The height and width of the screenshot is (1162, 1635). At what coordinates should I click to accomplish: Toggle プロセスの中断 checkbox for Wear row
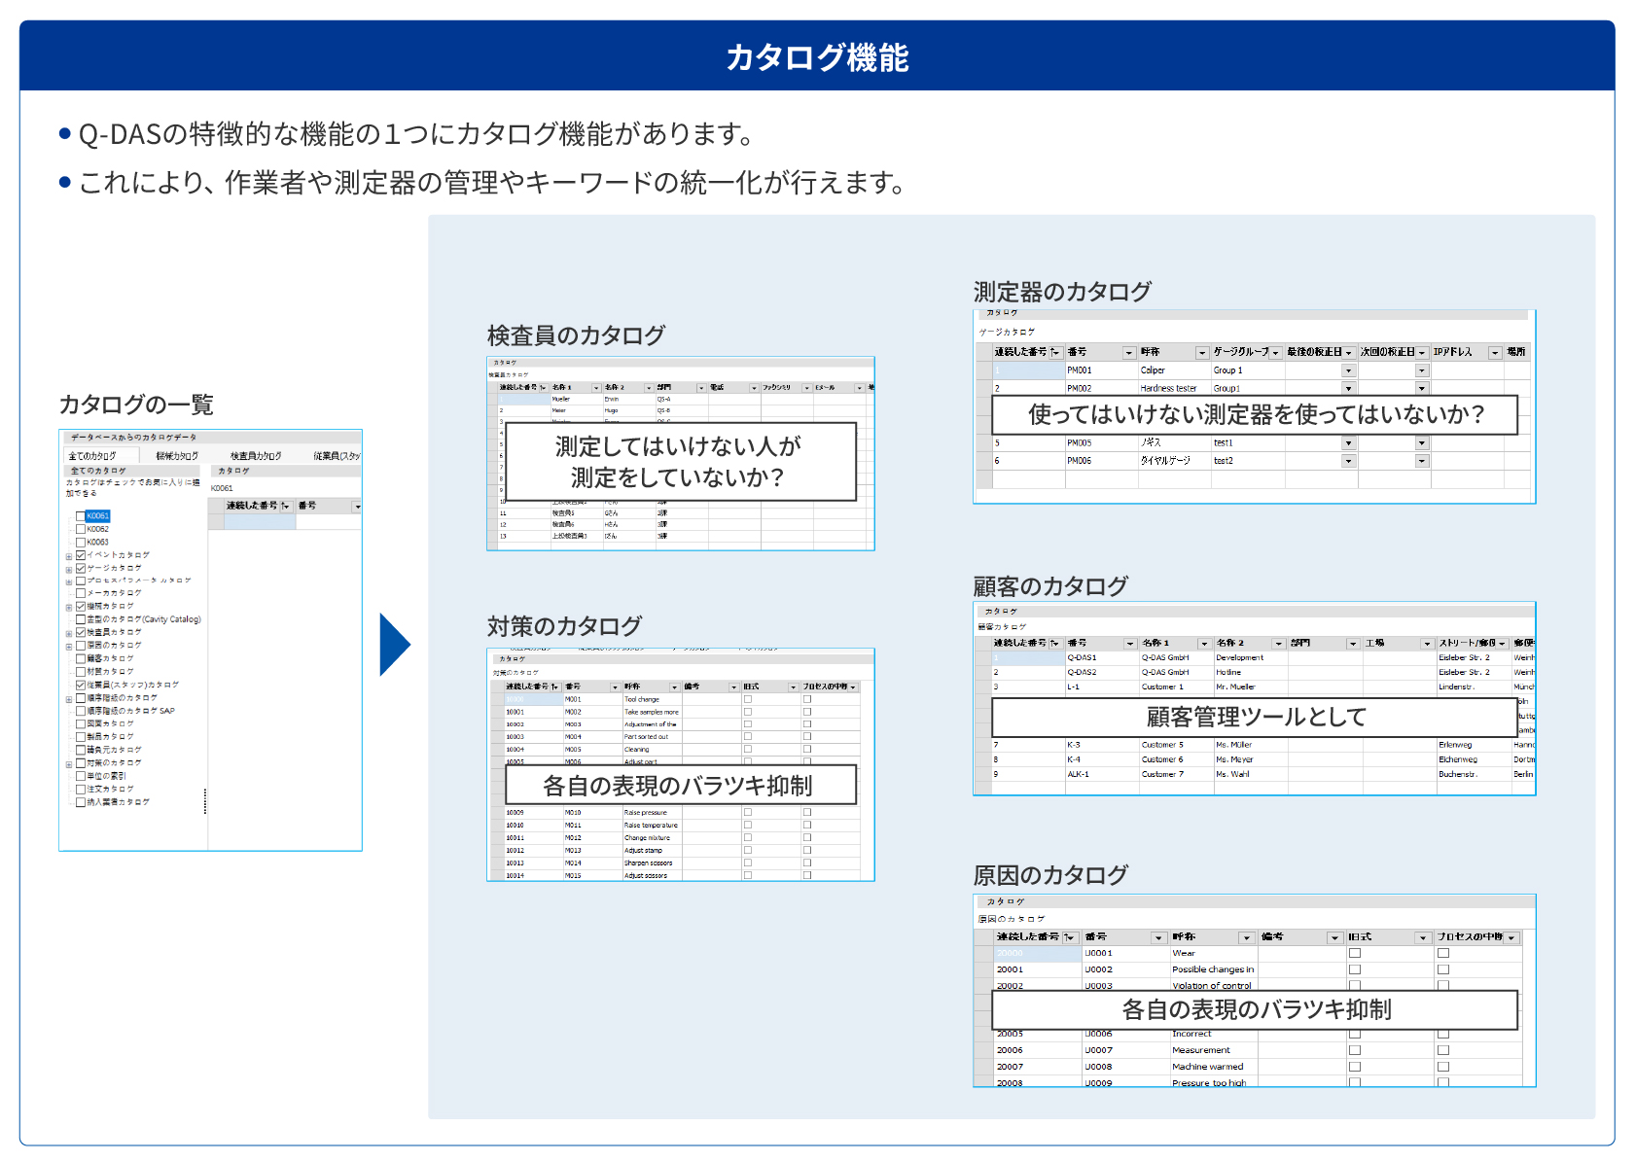pyautogui.click(x=1443, y=953)
